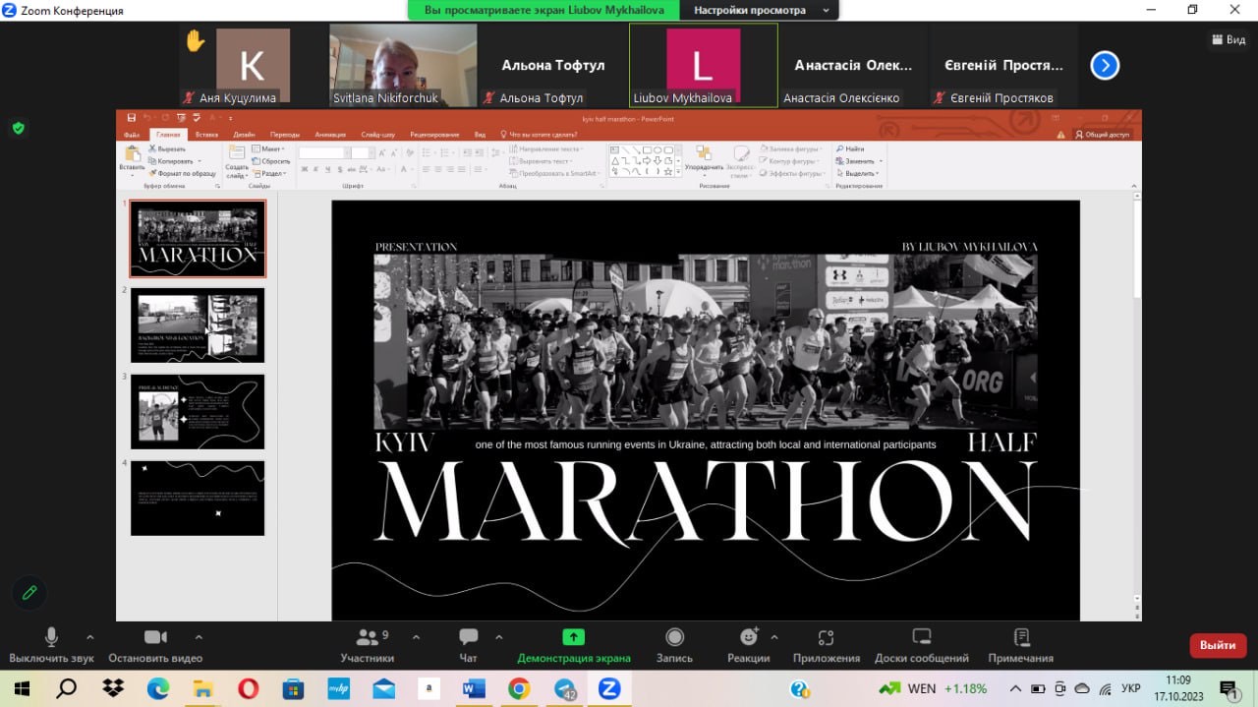Image resolution: width=1258 pixels, height=707 pixels.
Task: Toggle camera with Остановить видео
Action: [155, 644]
